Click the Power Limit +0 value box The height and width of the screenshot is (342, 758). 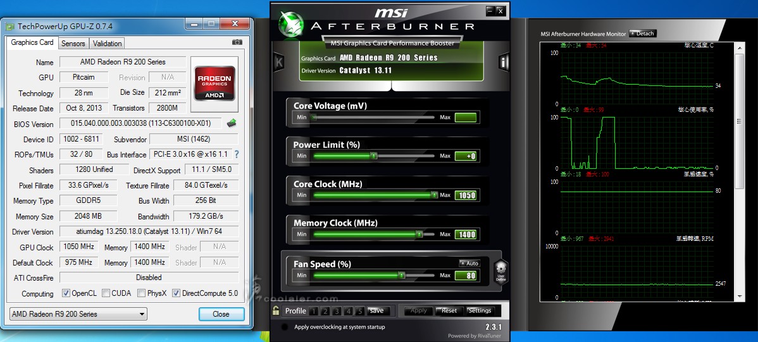click(466, 156)
